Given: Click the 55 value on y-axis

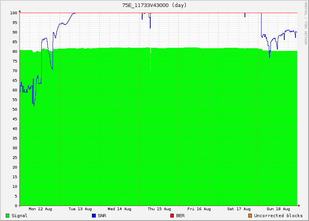Looking at the screenshot, I should coord(15,100).
